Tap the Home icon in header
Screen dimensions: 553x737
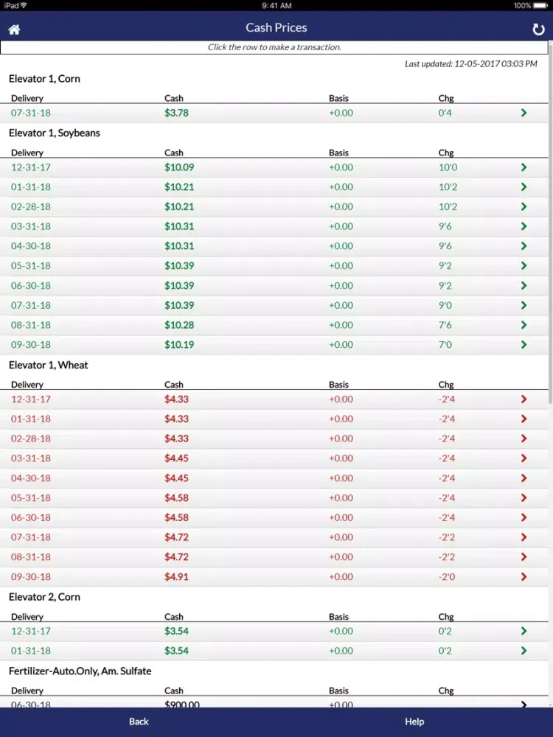[14, 29]
